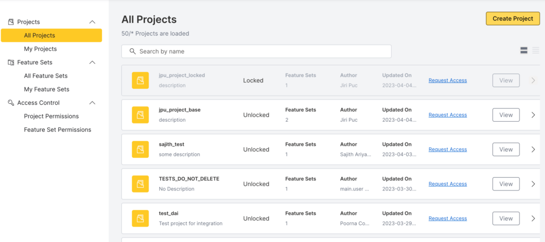Collapse the Feature Sets section chevron
Screen dimensions: 545x242
coord(92,62)
